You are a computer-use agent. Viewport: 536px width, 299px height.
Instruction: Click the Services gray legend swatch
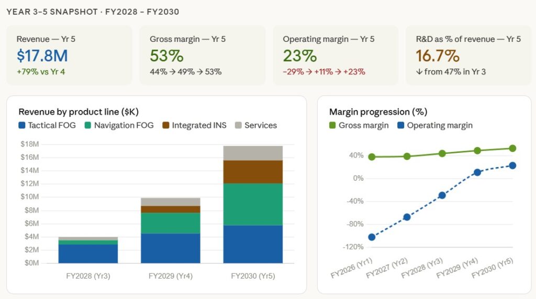click(x=238, y=126)
